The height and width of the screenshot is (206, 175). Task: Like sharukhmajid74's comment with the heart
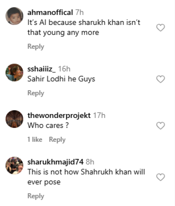click(x=161, y=177)
